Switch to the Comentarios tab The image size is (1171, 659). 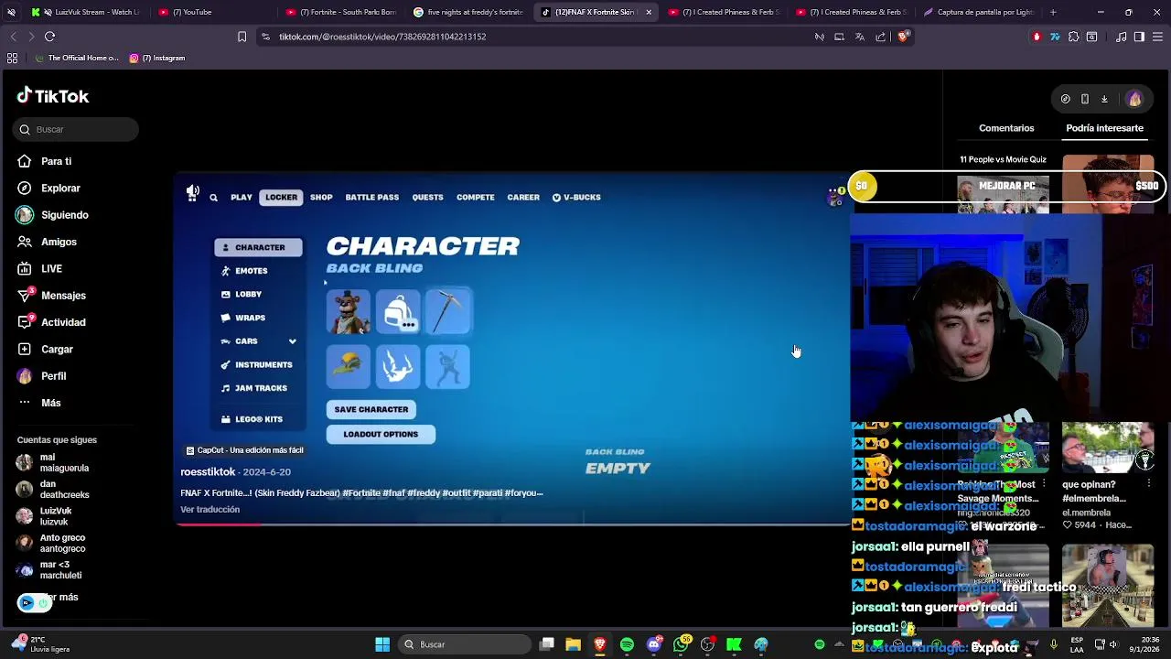pos(1006,128)
